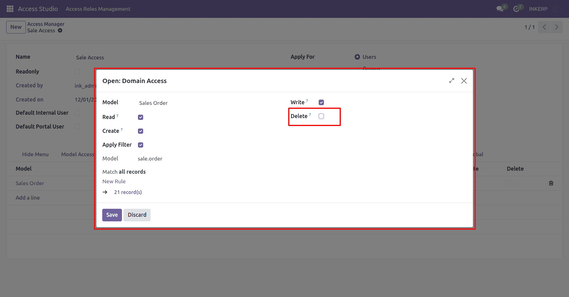
Task: Expand the Domain Access dialog to fullscreen
Action: 452,81
